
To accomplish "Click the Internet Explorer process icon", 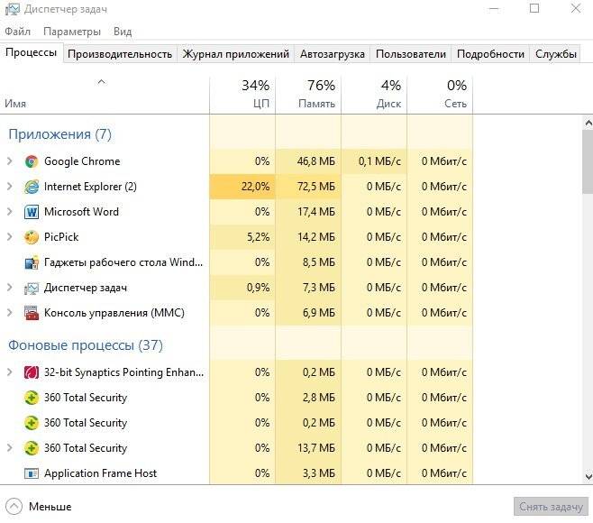I will pos(32,187).
